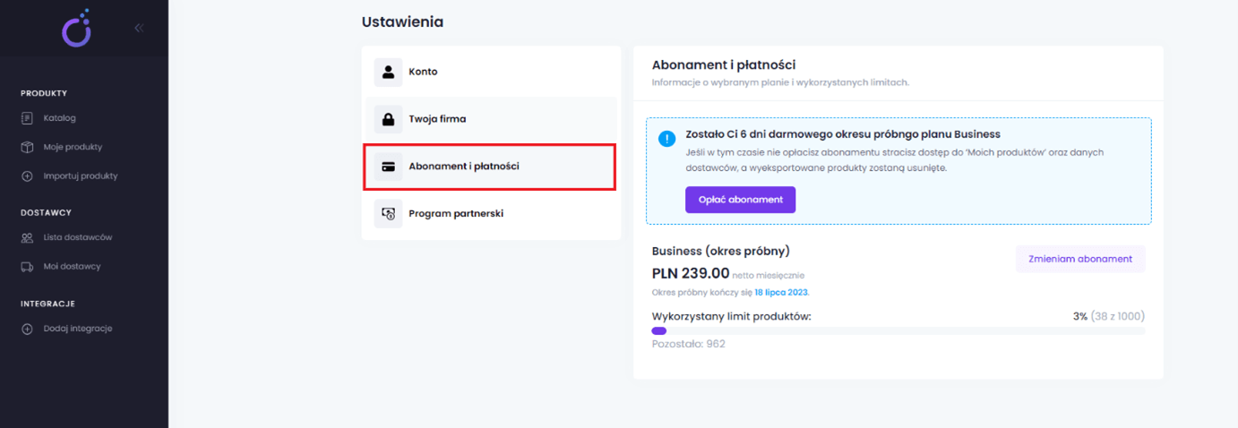Image resolution: width=1238 pixels, height=428 pixels.
Task: Click the product limit progress bar
Action: point(898,331)
